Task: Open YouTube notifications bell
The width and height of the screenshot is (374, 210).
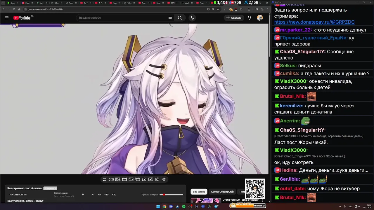Action: (x=249, y=18)
